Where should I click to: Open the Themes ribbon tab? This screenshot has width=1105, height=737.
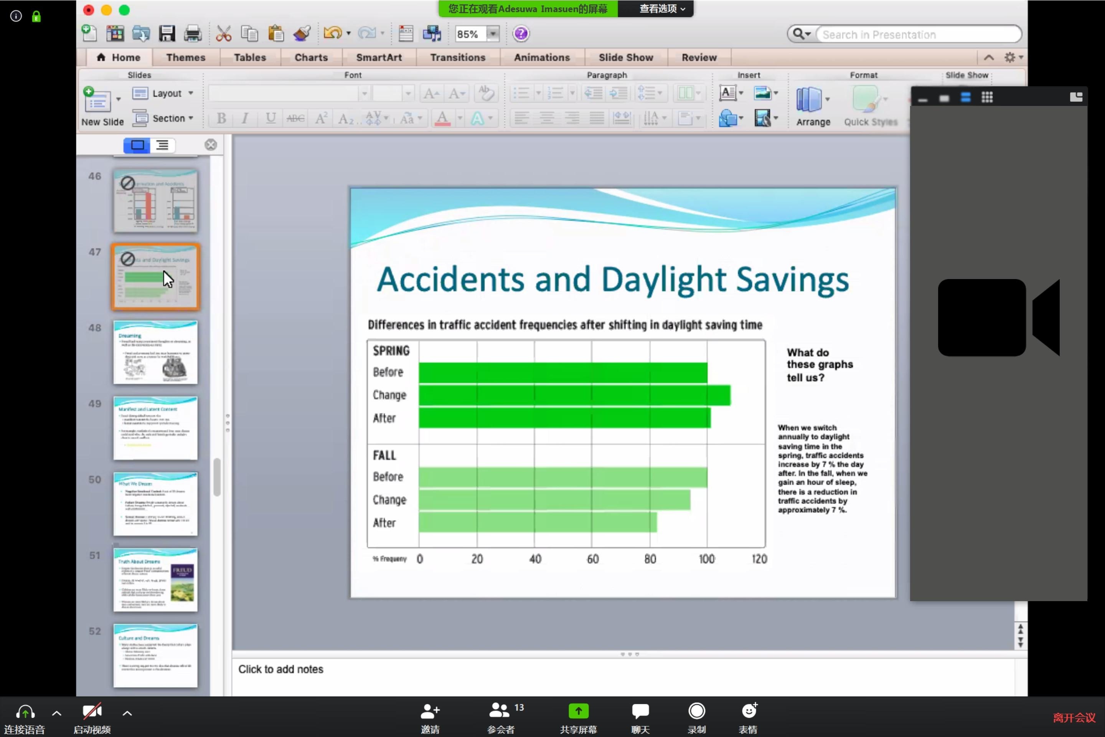pos(186,57)
